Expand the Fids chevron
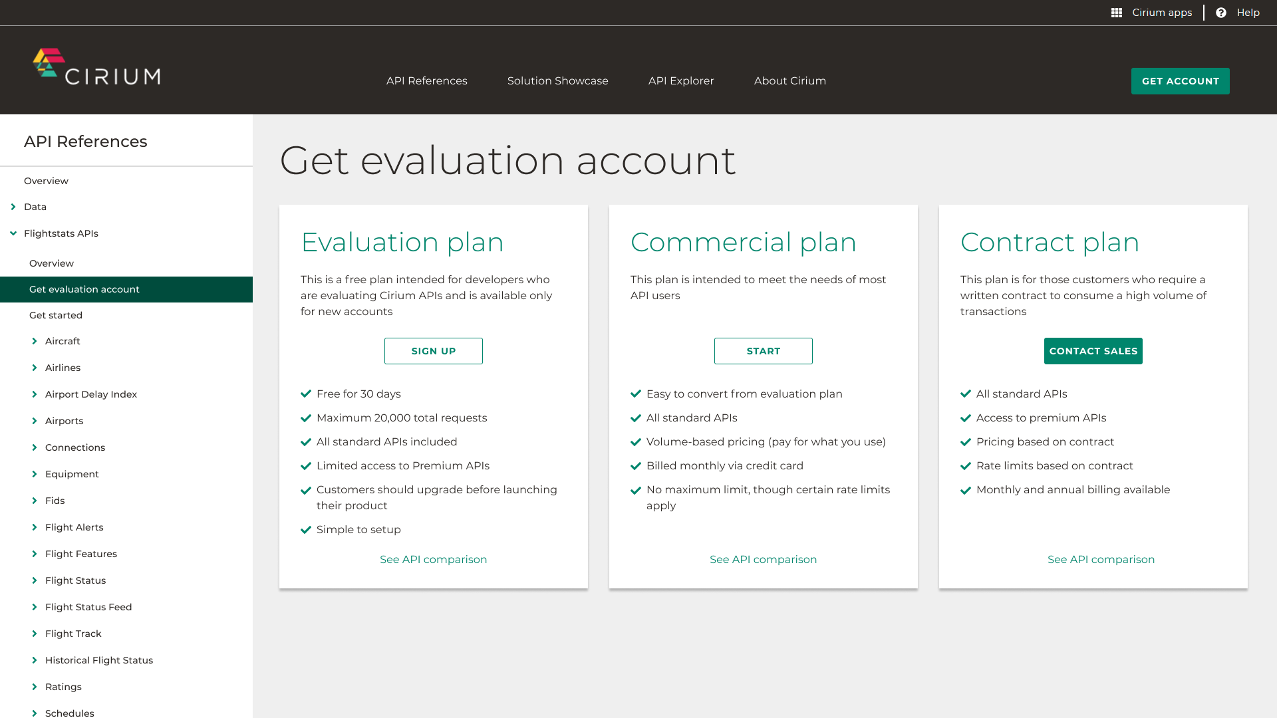This screenshot has height=718, width=1277. 35,501
